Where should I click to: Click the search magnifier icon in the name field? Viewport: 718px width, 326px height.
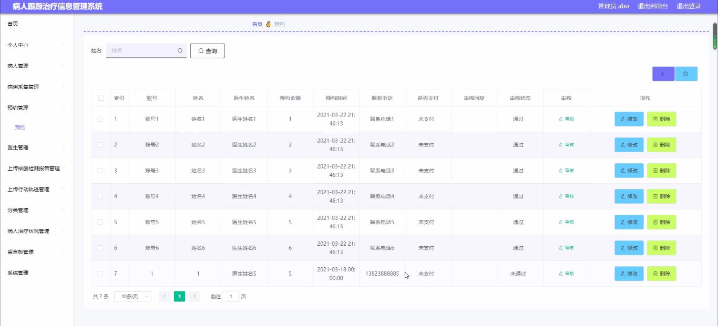tap(180, 51)
